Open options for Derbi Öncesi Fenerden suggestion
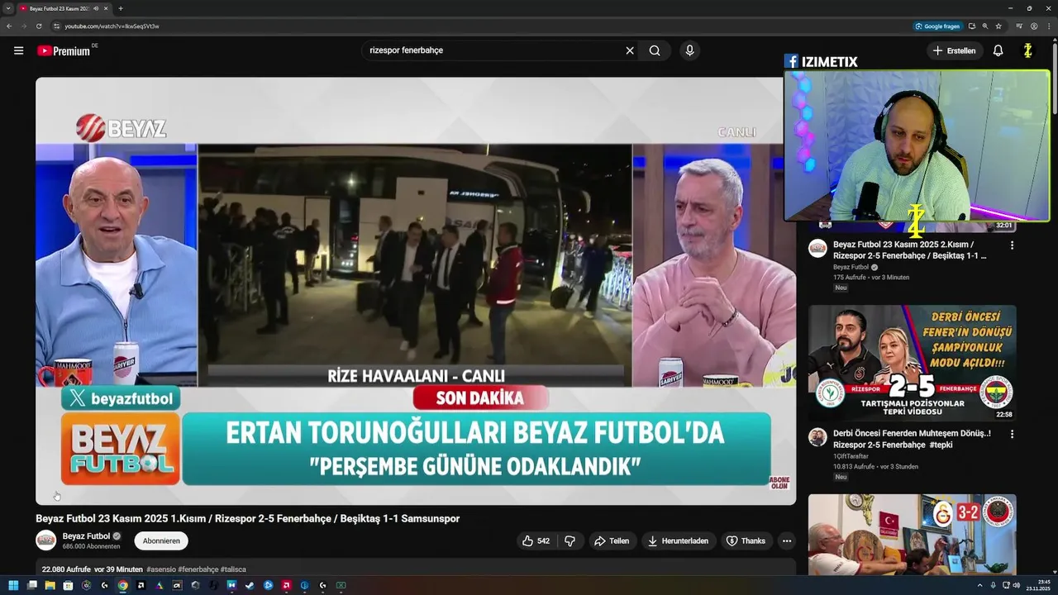This screenshot has width=1058, height=595. pyautogui.click(x=1012, y=433)
